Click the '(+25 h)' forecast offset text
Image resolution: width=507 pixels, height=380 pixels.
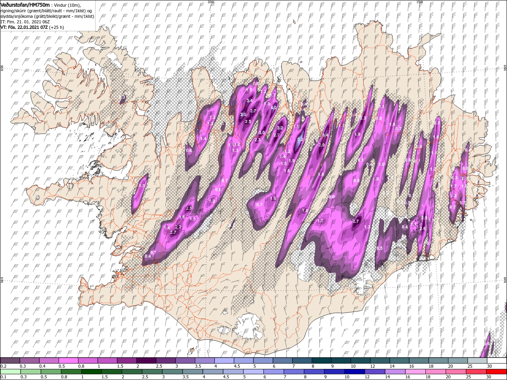point(57,27)
